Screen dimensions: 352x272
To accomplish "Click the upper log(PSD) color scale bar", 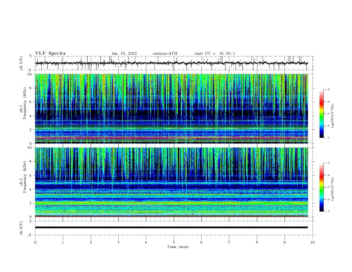I will click(322, 114).
